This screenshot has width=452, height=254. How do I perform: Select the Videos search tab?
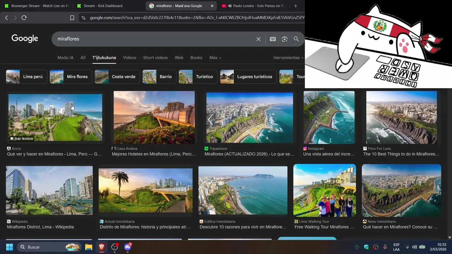[130, 58]
